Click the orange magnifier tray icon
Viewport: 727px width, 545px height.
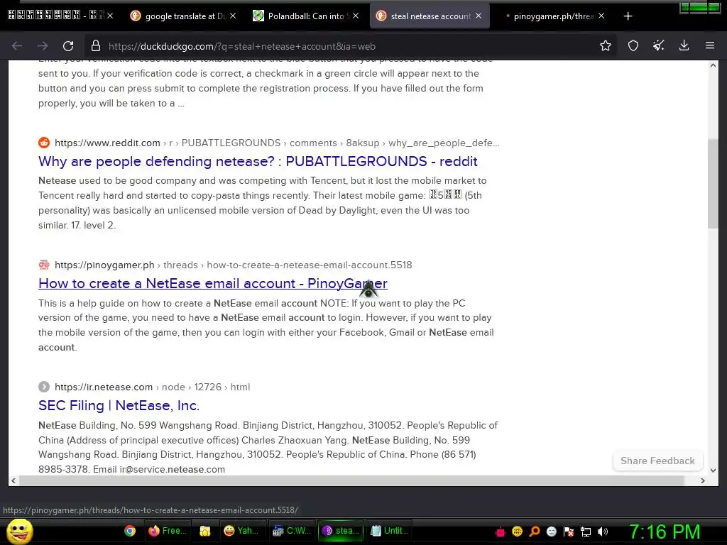coord(535,532)
